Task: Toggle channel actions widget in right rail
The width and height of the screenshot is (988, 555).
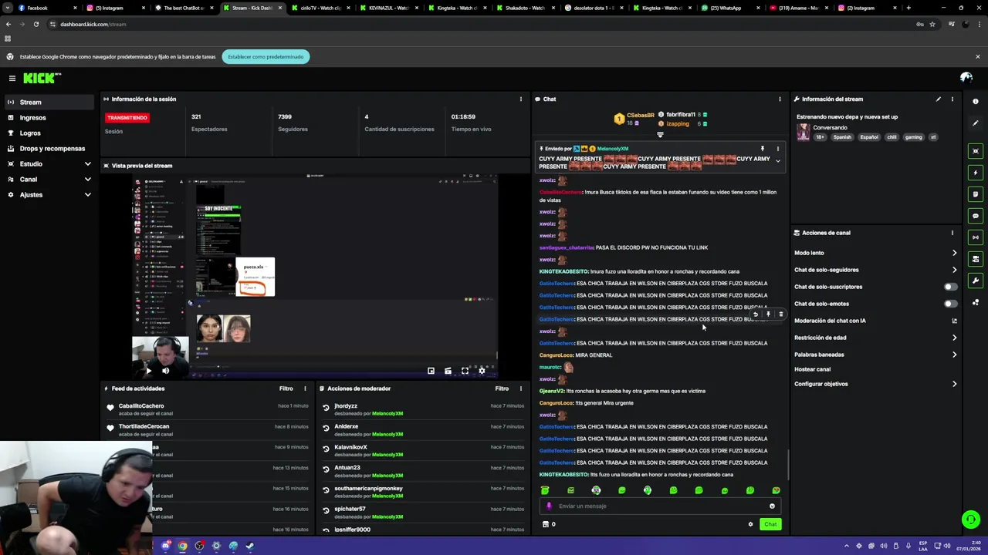Action: pos(976,259)
